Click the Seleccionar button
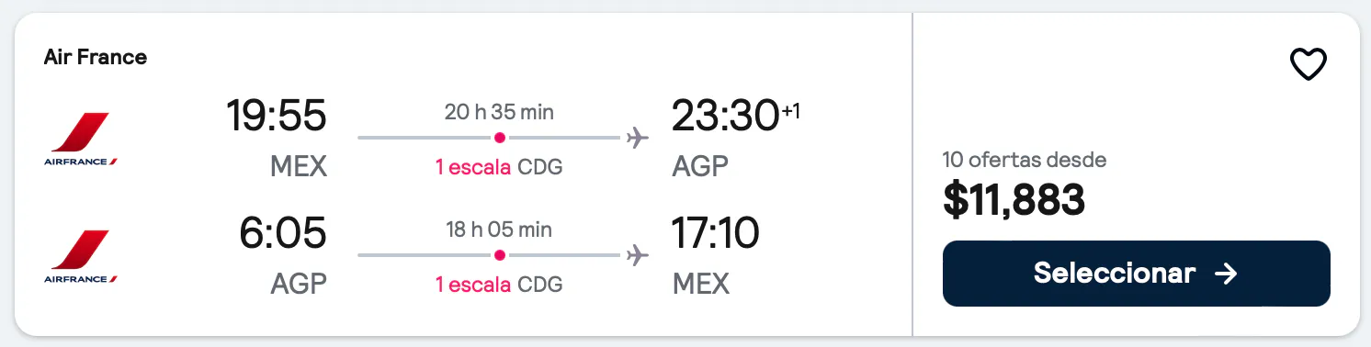Viewport: 1371px width, 347px height. click(x=1136, y=274)
